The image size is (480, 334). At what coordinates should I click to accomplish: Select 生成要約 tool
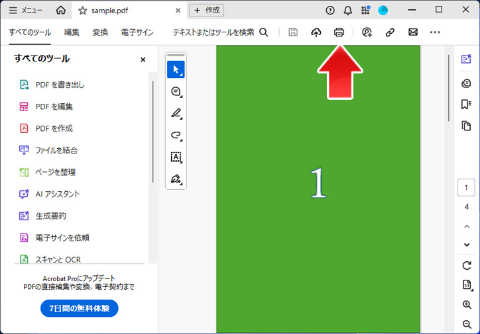pos(42,216)
